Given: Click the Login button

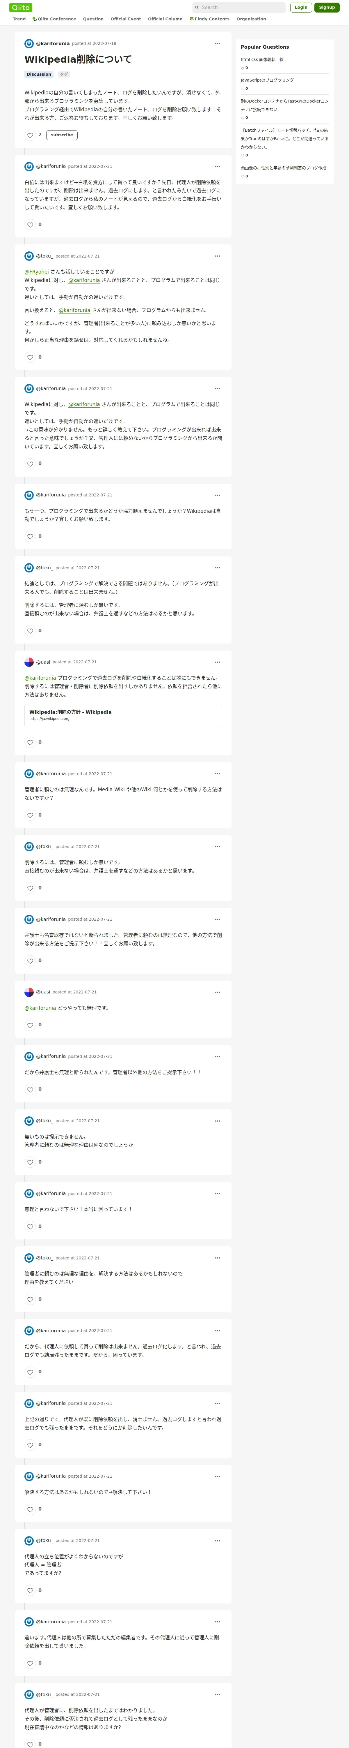Looking at the screenshot, I should (x=301, y=8).
